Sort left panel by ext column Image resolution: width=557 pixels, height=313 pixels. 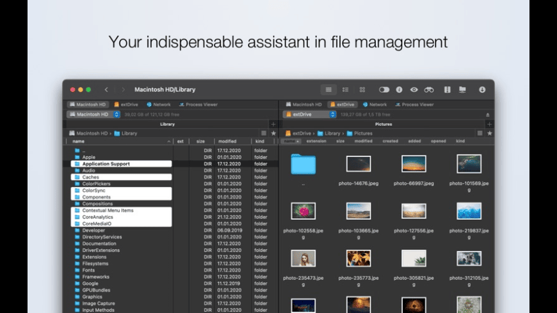coord(181,141)
